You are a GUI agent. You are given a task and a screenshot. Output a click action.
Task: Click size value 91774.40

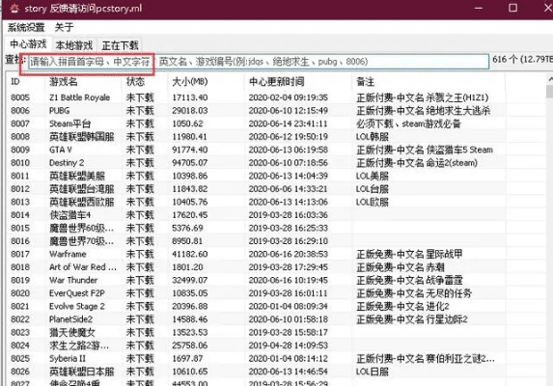pyautogui.click(x=190, y=150)
